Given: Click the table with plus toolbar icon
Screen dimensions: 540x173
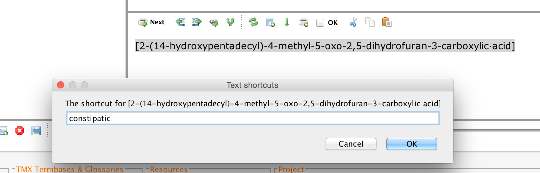Looking at the screenshot, I should click(x=270, y=22).
